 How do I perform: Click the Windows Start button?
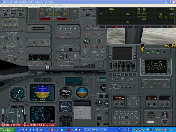coord(7,130)
